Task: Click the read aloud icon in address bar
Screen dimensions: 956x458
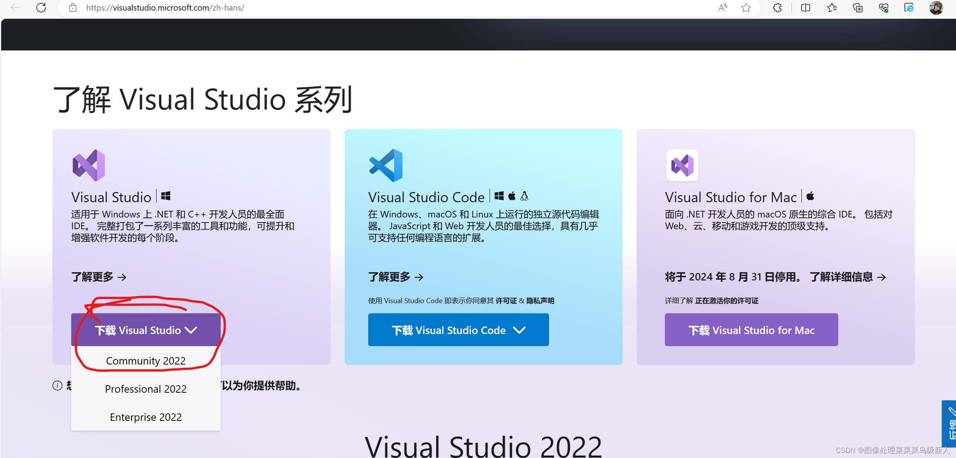Action: (x=722, y=7)
